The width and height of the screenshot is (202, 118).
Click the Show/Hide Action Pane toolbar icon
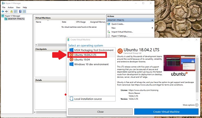[x=24, y=11]
